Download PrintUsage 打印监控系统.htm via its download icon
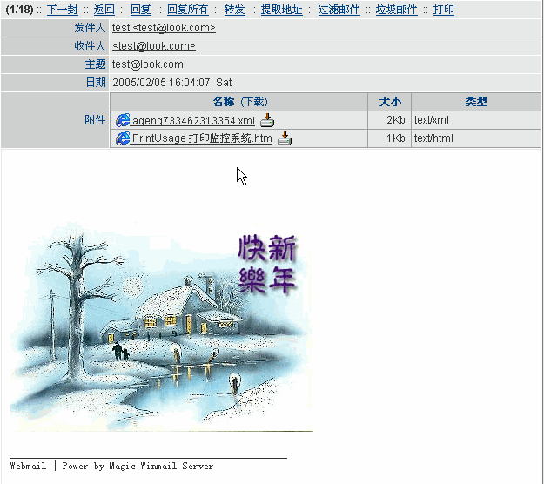544x484 pixels. pos(285,138)
